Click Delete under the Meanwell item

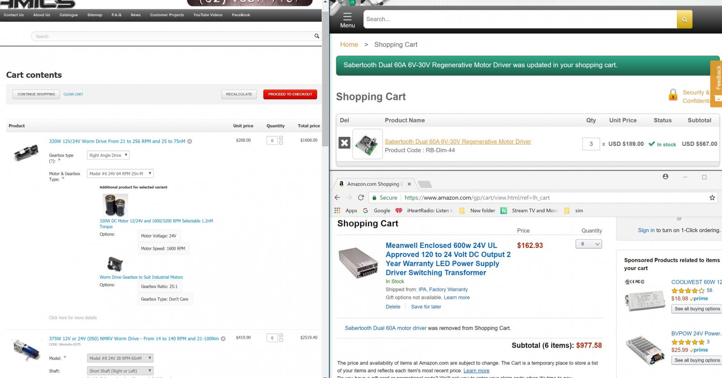click(393, 307)
